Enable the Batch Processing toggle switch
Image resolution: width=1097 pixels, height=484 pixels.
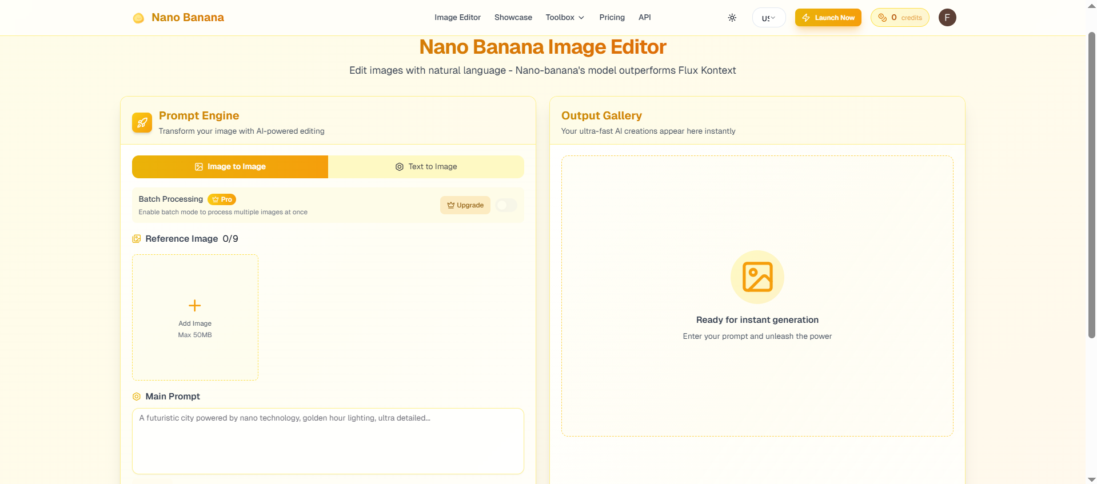click(506, 205)
